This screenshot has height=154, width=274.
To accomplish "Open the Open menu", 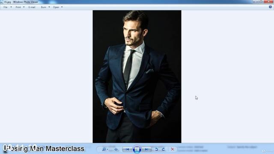I will 56,7.
